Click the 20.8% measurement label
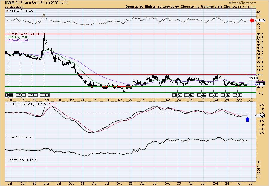Image resolution: width=269 pixels, height=186 pixels. 253,78
